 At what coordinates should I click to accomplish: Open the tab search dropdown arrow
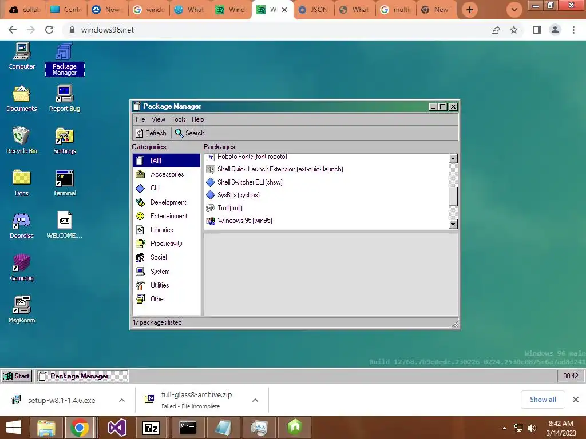tap(514, 10)
